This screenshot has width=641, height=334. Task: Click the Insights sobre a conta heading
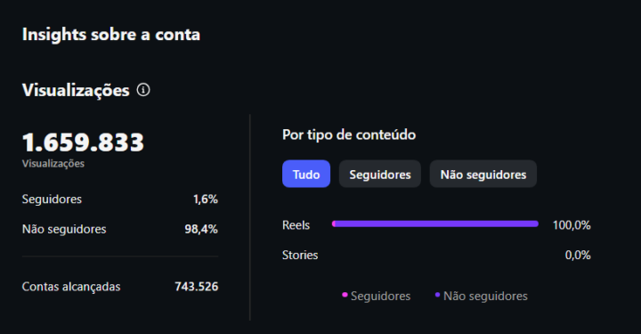111,35
